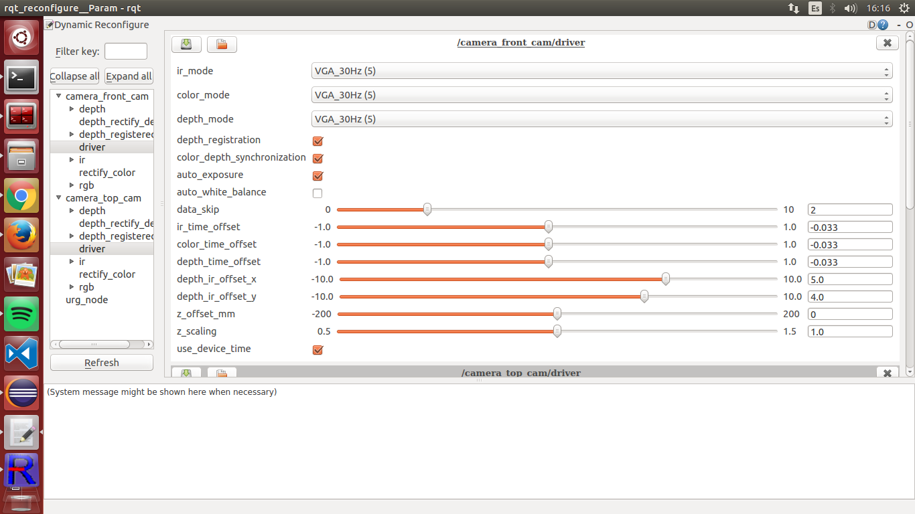Image resolution: width=915 pixels, height=514 pixels.
Task: Launch Google Chrome from the dock
Action: click(x=21, y=196)
